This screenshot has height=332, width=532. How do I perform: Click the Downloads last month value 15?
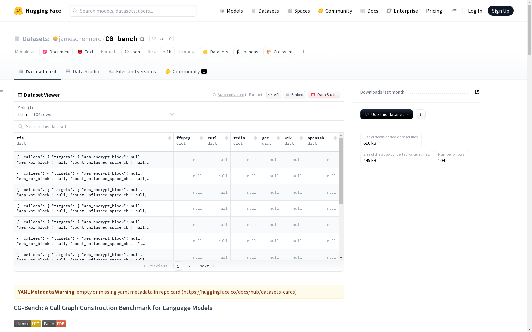(x=477, y=92)
